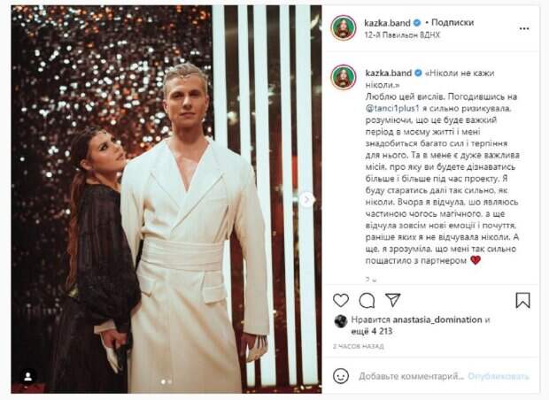Open anastasia_domination profile link
The image size is (549, 400).
(437, 319)
